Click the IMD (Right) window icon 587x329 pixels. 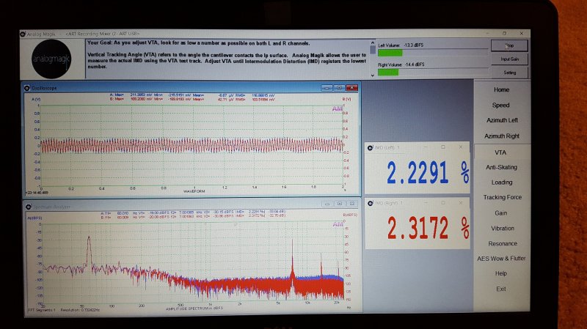[370, 203]
